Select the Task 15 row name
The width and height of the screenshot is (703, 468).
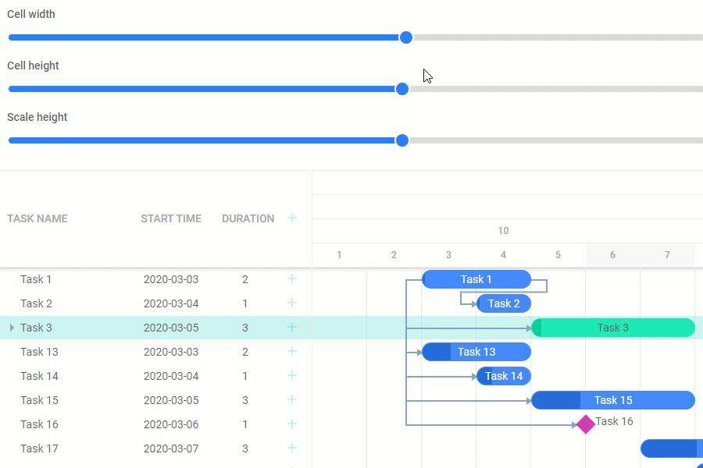point(39,400)
